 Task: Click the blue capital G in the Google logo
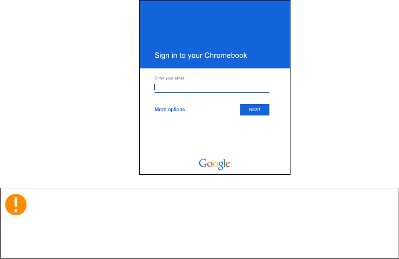[203, 163]
